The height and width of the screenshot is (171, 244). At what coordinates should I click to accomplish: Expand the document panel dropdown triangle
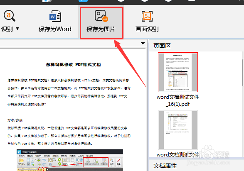point(143,43)
